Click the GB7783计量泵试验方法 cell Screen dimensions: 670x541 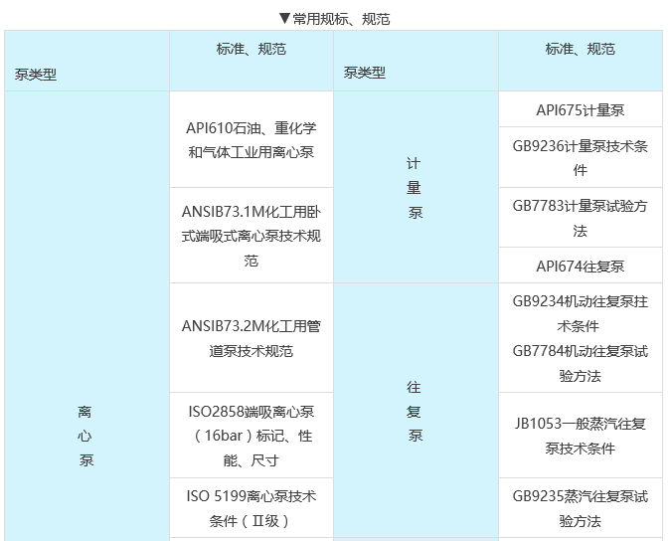(580, 218)
